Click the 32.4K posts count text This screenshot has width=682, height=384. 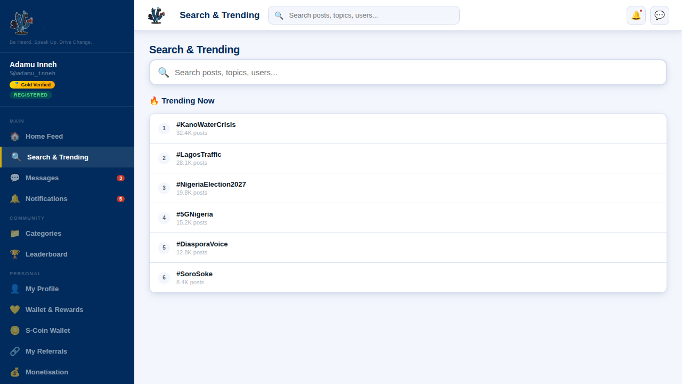(x=192, y=133)
